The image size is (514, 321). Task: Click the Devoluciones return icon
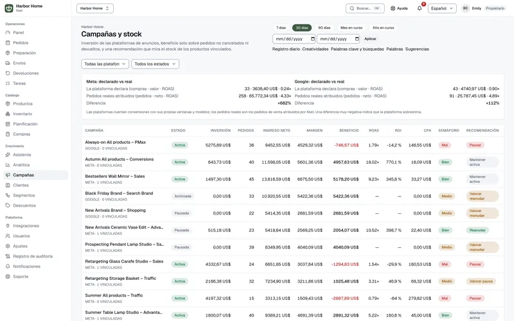click(8, 73)
